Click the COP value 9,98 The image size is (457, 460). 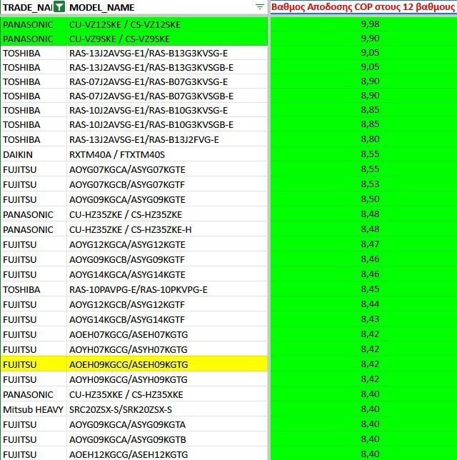click(x=370, y=24)
